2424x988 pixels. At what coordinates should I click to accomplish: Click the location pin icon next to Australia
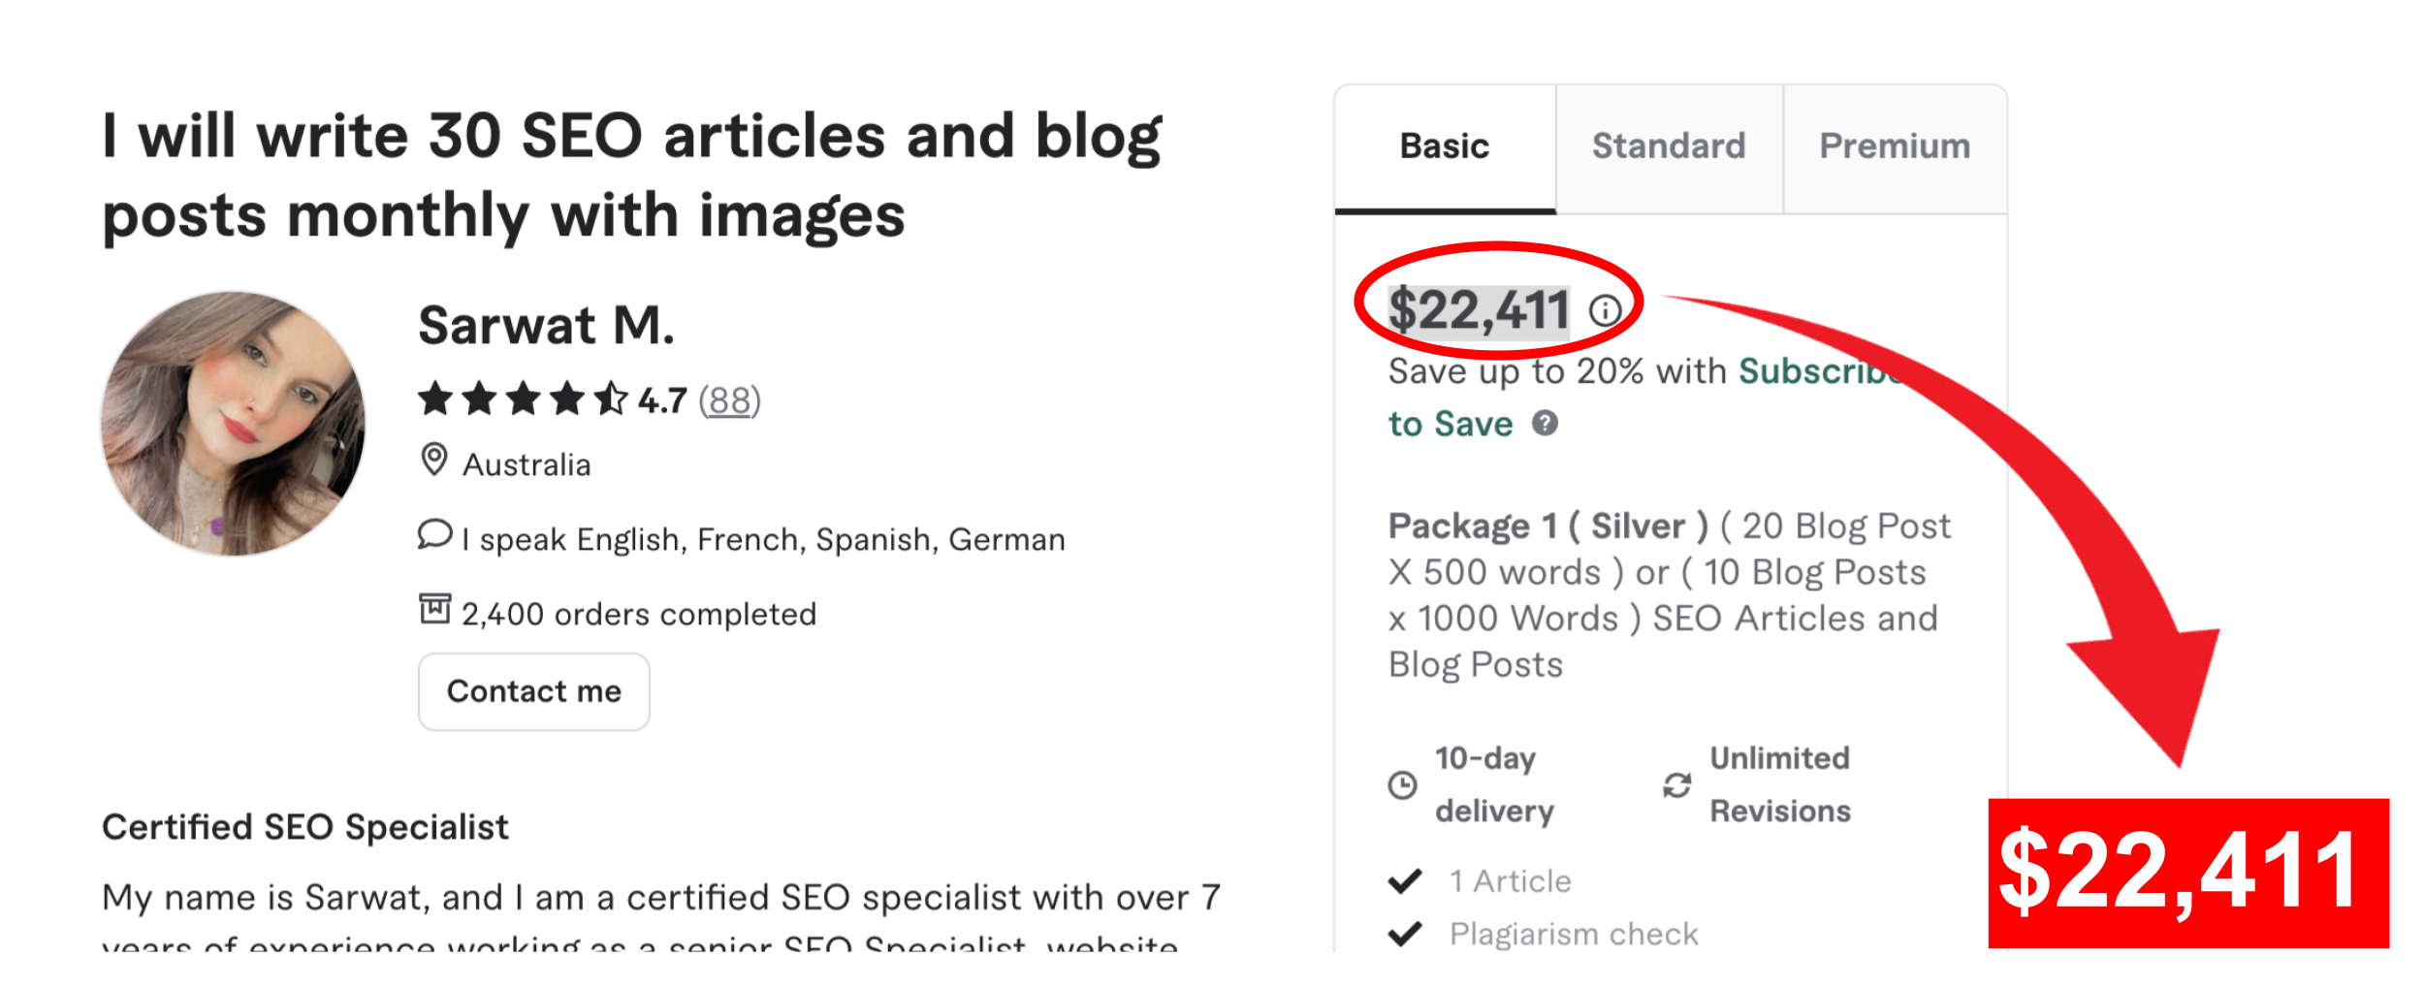click(434, 460)
